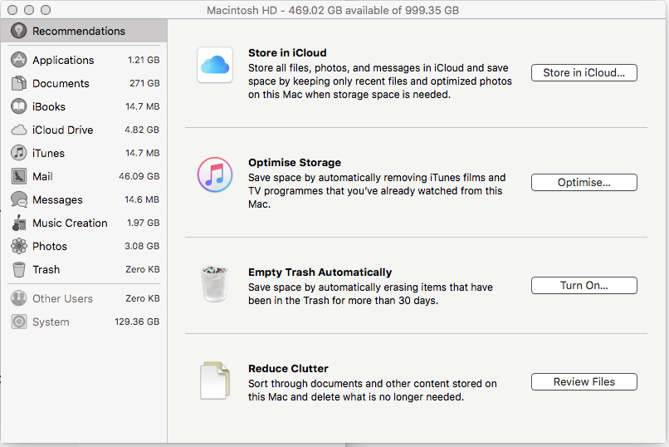Viewport: 669px width, 447px height.
Task: Click the Store in iCloud heading
Action: click(287, 53)
